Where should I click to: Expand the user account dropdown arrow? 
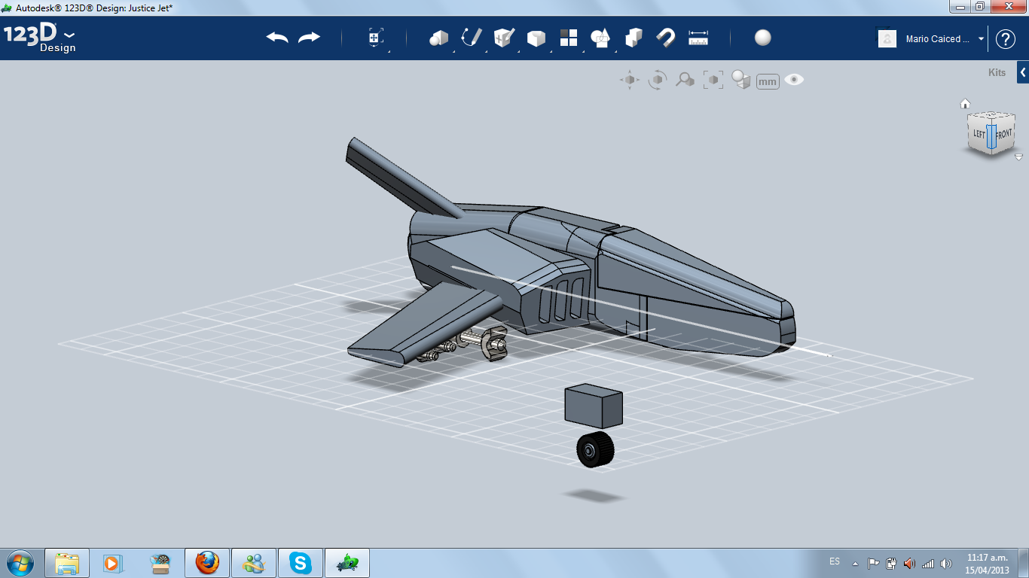click(x=982, y=39)
